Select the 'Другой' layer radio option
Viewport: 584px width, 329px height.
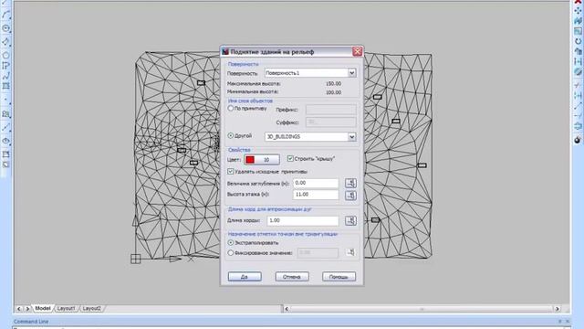click(230, 136)
